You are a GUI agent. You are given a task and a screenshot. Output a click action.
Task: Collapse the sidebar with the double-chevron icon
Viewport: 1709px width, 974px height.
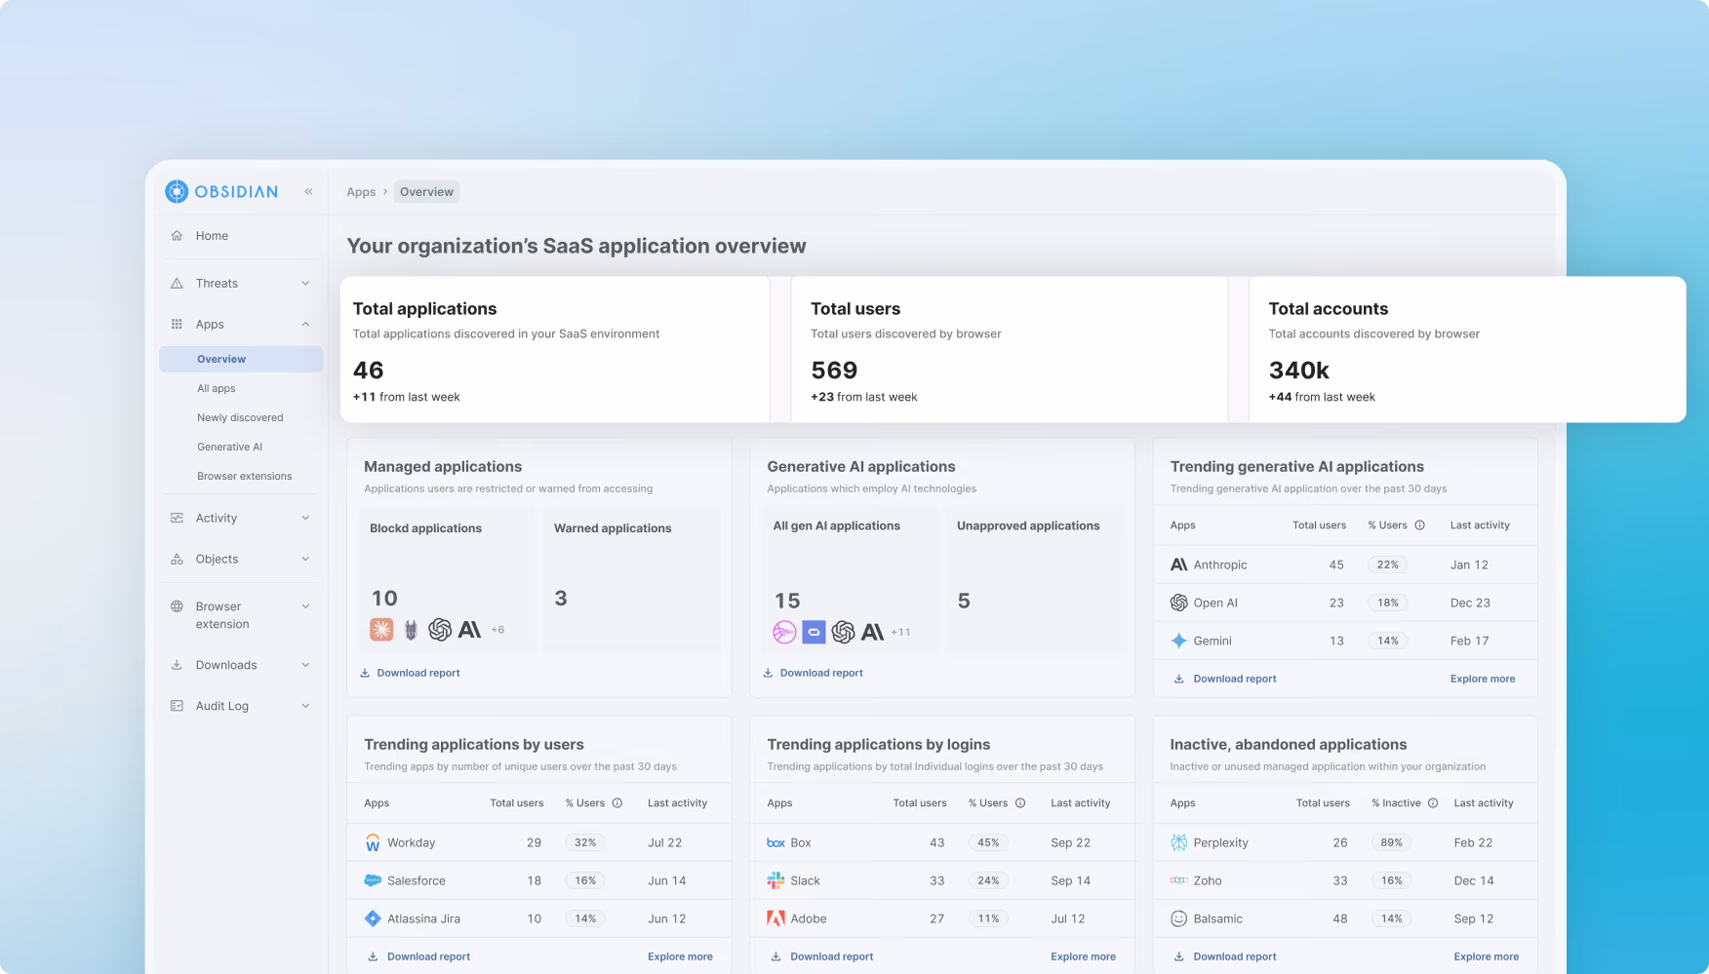point(308,191)
